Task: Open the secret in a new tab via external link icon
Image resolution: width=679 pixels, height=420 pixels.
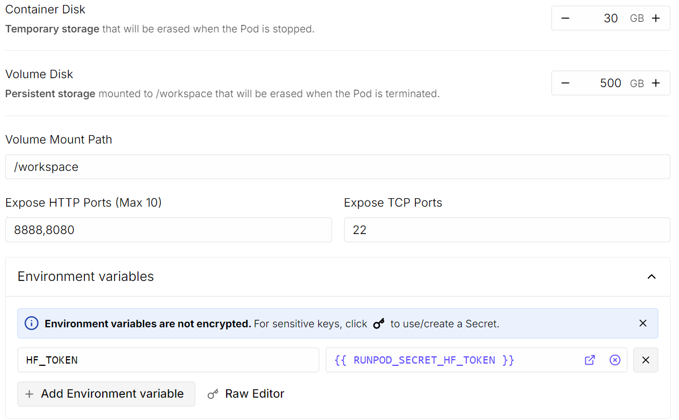Action: pyautogui.click(x=590, y=360)
